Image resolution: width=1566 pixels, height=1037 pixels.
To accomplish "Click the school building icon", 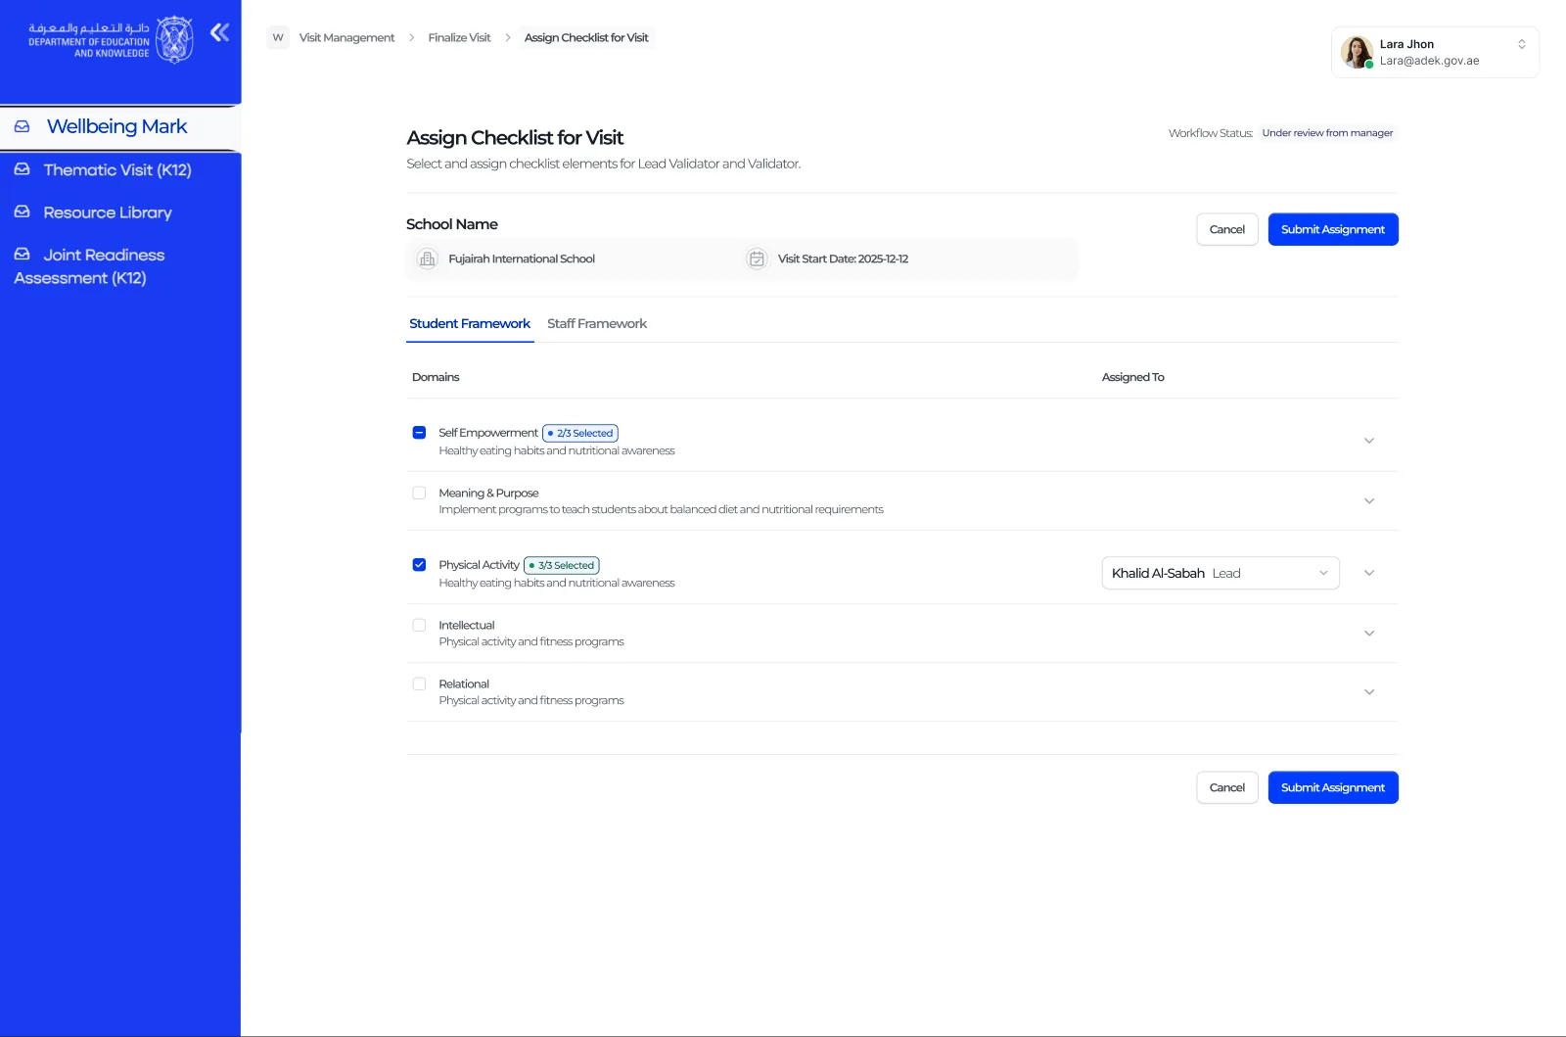I will (427, 259).
